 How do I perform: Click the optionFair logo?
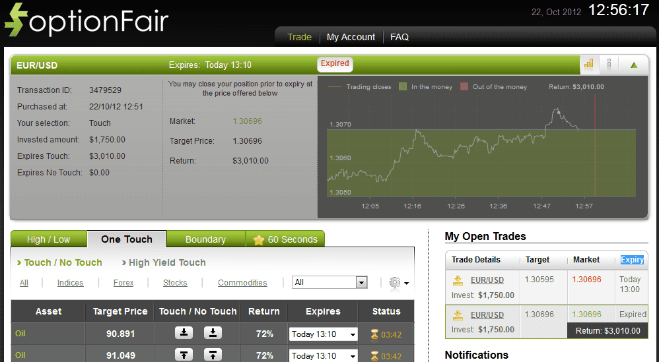(86, 20)
